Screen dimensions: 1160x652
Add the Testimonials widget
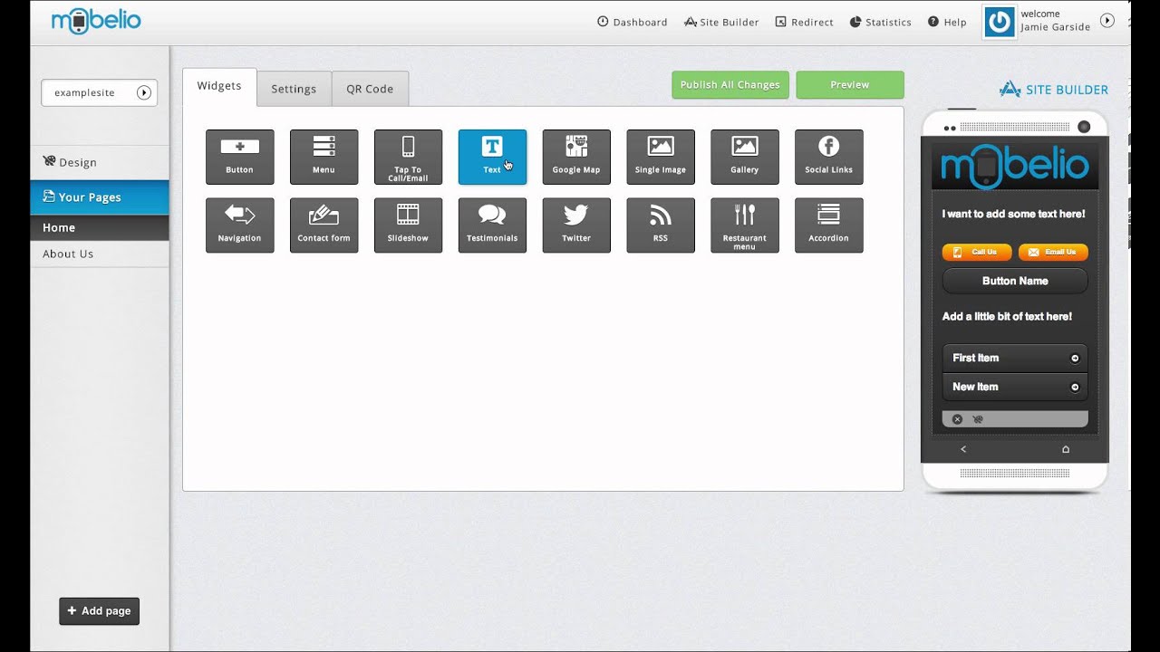tap(492, 225)
